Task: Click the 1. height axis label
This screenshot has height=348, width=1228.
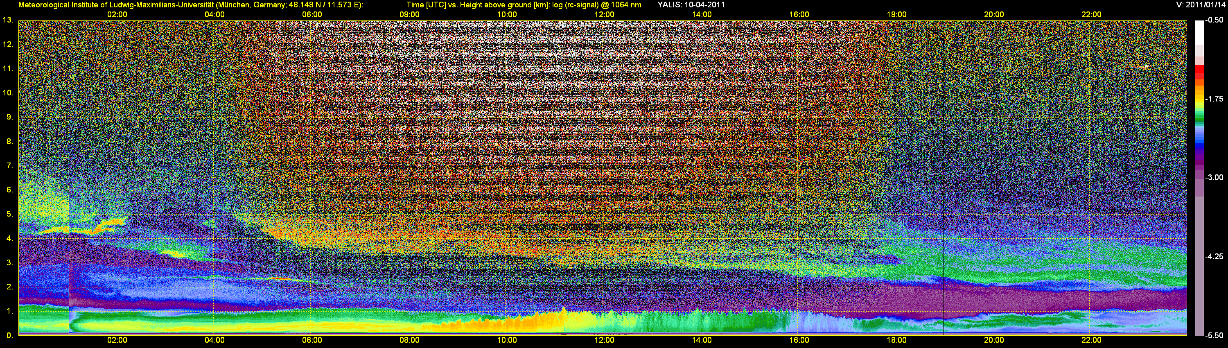Action: point(9,311)
